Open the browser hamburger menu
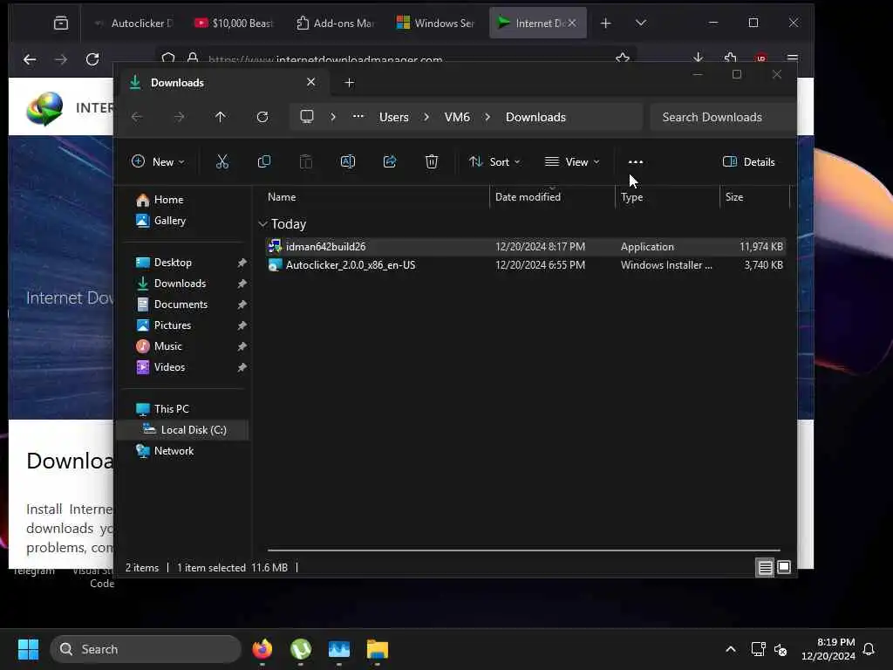 792,58
